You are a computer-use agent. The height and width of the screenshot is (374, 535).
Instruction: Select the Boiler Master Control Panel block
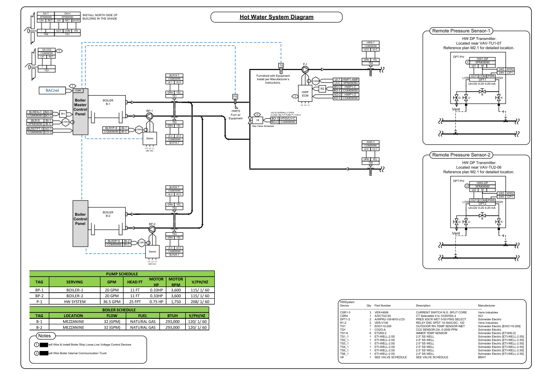click(80, 112)
